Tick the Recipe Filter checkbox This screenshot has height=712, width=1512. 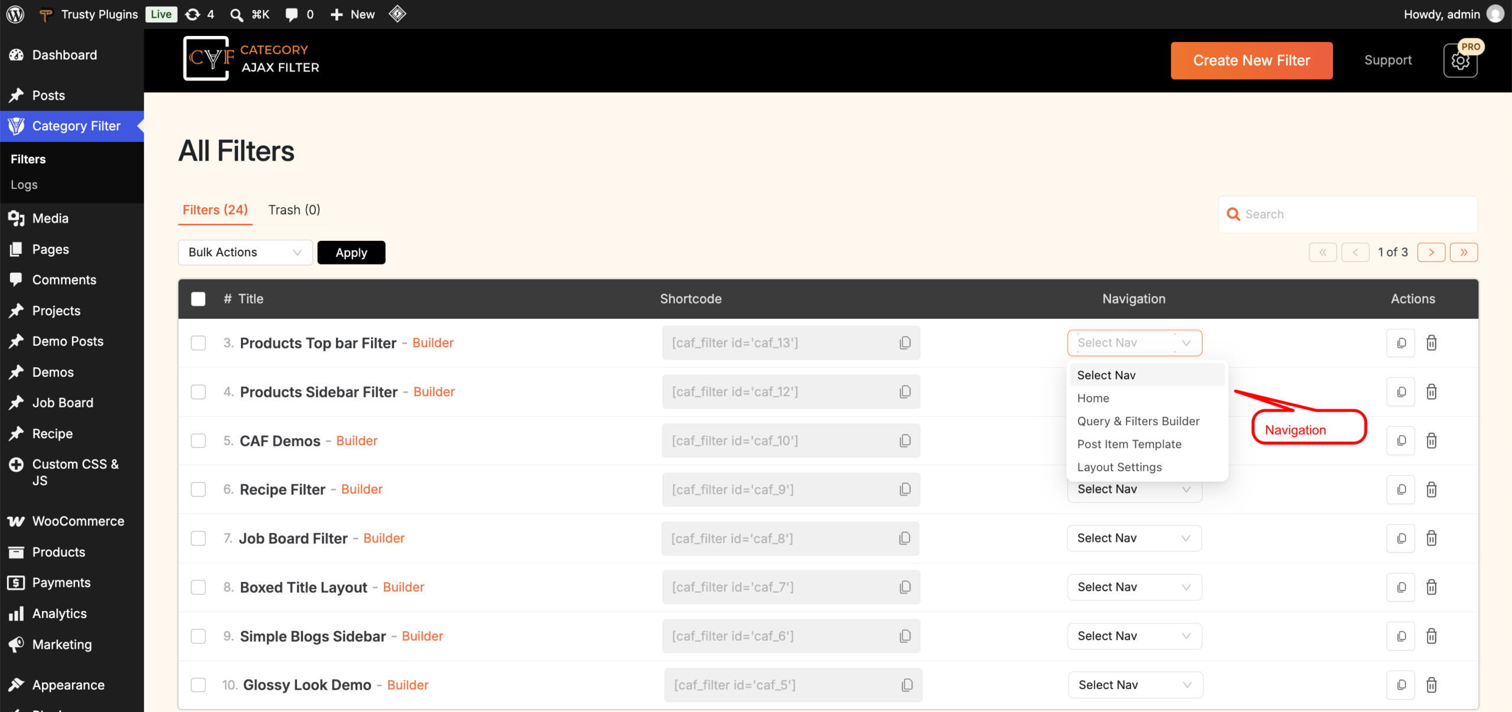[198, 489]
